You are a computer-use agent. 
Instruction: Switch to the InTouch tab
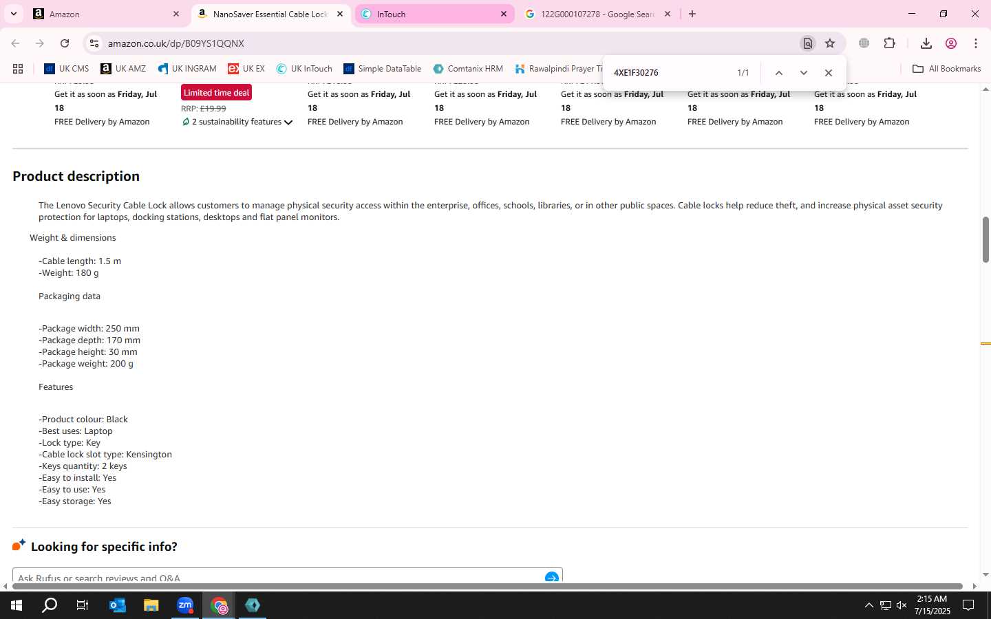434,14
